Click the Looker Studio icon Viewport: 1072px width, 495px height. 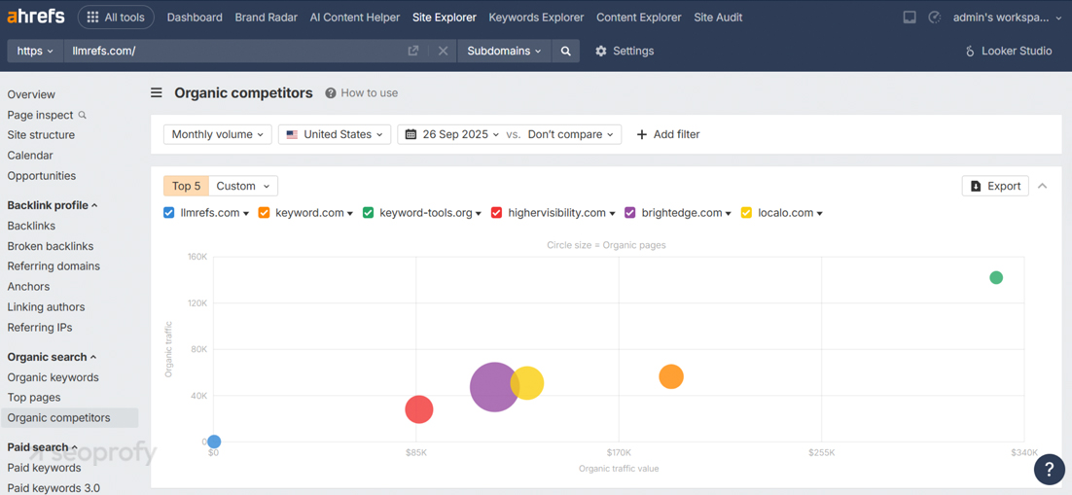[970, 51]
